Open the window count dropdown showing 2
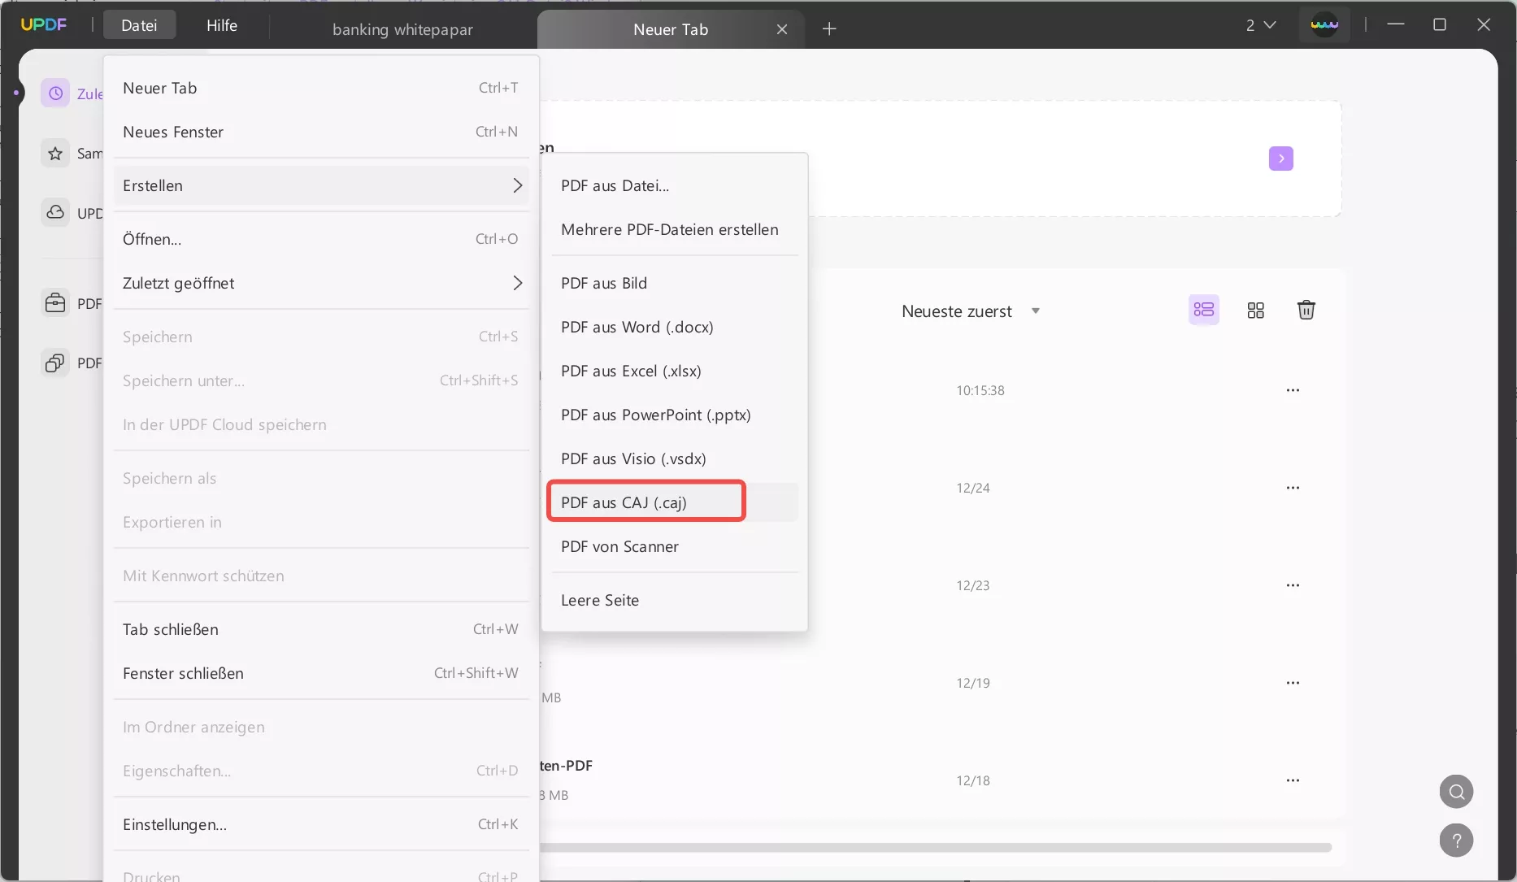1517x882 pixels. [1261, 25]
